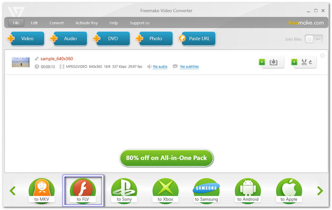
Task: Select the to Android conversion preset
Action: click(248, 191)
